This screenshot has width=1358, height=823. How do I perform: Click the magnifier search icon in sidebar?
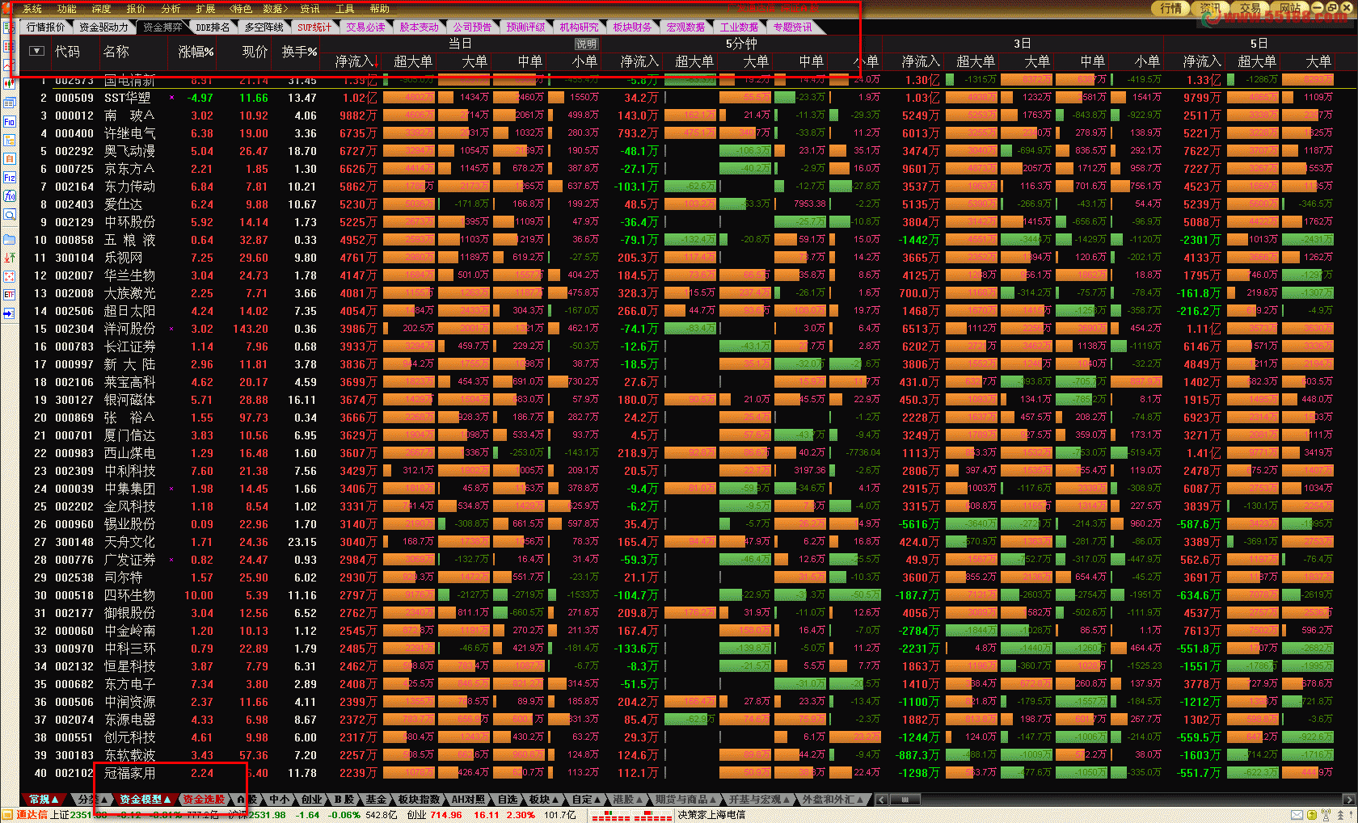tap(9, 215)
